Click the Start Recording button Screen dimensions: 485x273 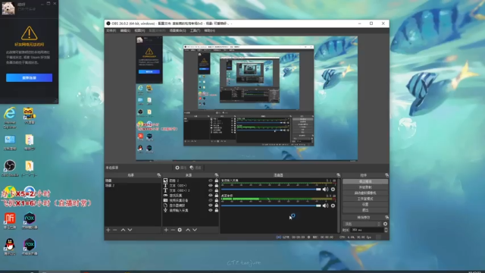(365, 187)
